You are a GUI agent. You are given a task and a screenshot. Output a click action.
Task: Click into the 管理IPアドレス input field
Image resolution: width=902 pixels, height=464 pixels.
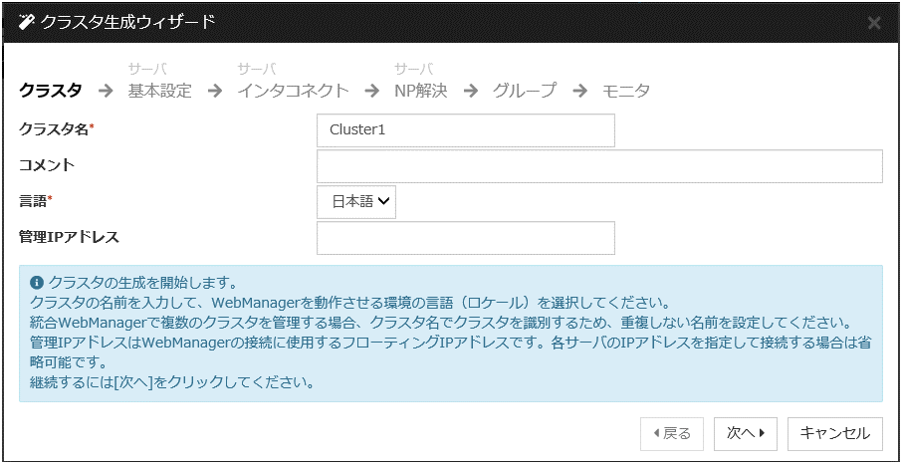[465, 238]
